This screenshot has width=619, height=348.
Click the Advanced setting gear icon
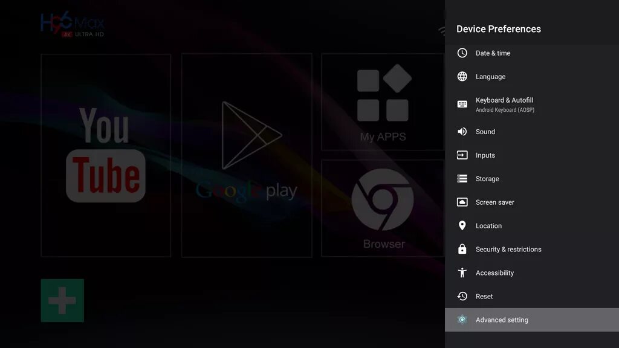pos(462,320)
